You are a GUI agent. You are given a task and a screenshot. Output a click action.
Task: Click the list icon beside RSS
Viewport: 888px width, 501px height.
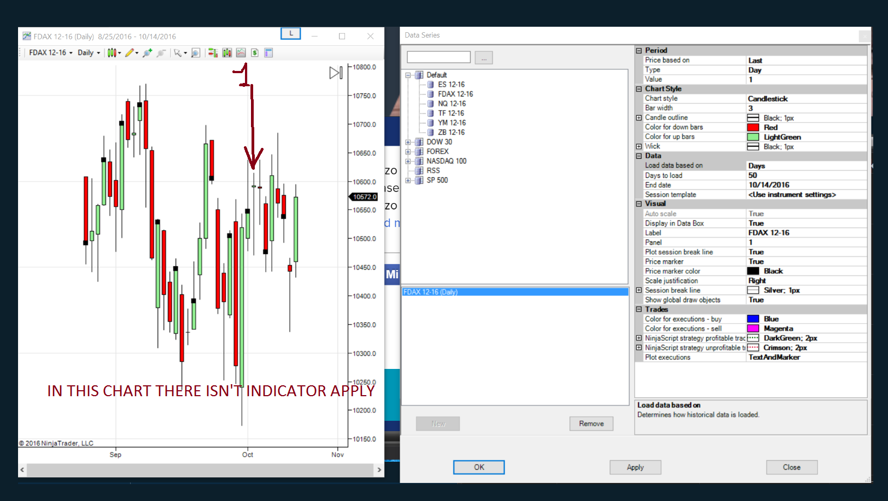[x=419, y=171]
